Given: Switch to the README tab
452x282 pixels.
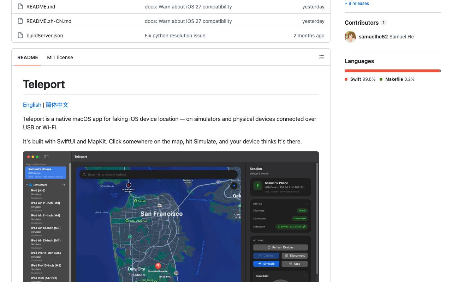Looking at the screenshot, I should (x=28, y=57).
